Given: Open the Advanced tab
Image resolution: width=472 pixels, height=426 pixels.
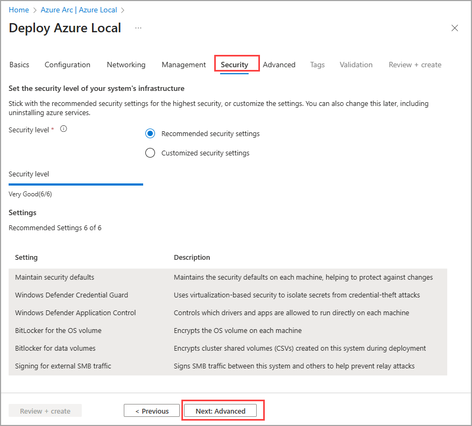Looking at the screenshot, I should pyautogui.click(x=279, y=65).
